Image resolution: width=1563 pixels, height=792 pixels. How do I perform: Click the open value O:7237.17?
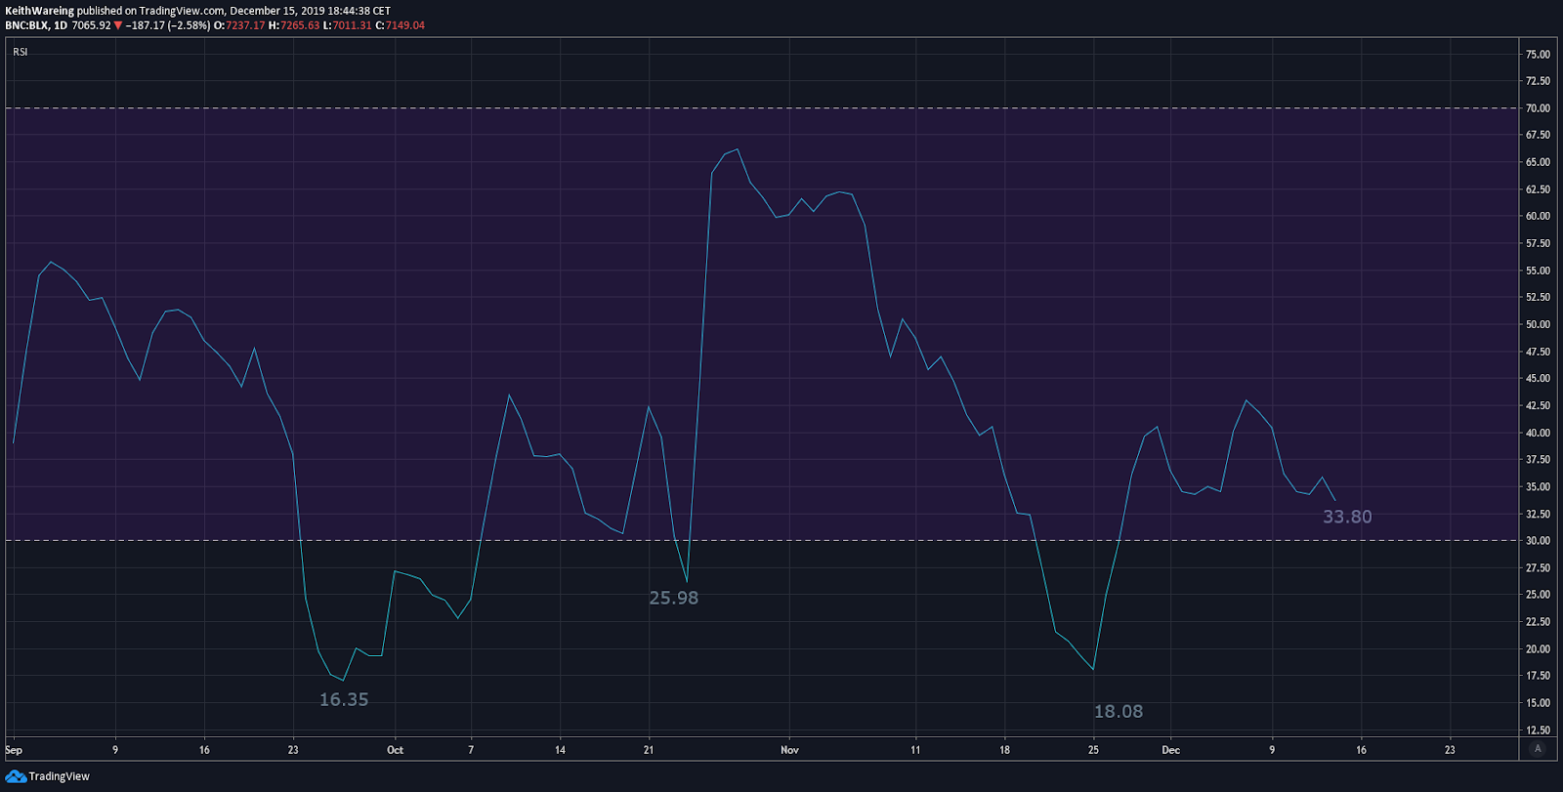tap(239, 25)
